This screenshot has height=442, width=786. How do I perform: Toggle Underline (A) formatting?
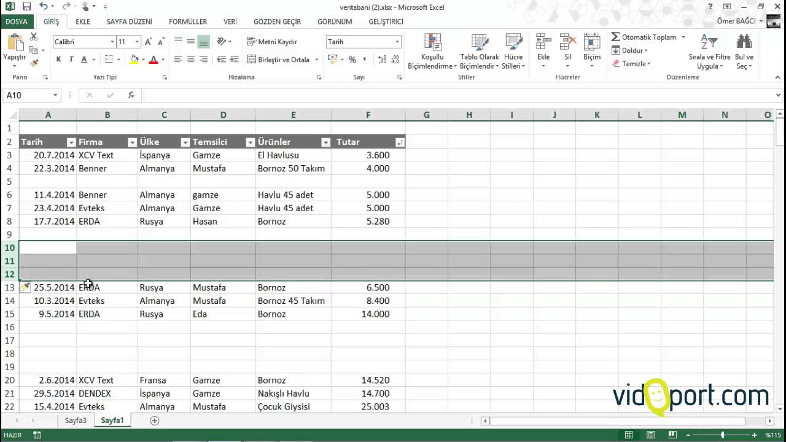tap(84, 60)
